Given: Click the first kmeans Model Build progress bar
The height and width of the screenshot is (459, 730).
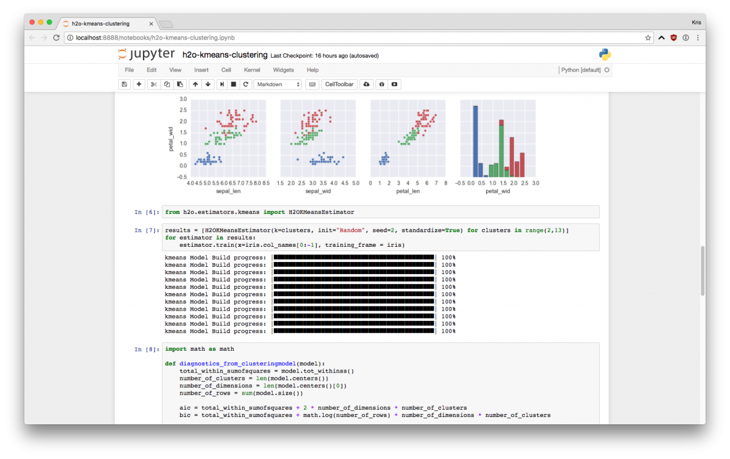Looking at the screenshot, I should (354, 258).
